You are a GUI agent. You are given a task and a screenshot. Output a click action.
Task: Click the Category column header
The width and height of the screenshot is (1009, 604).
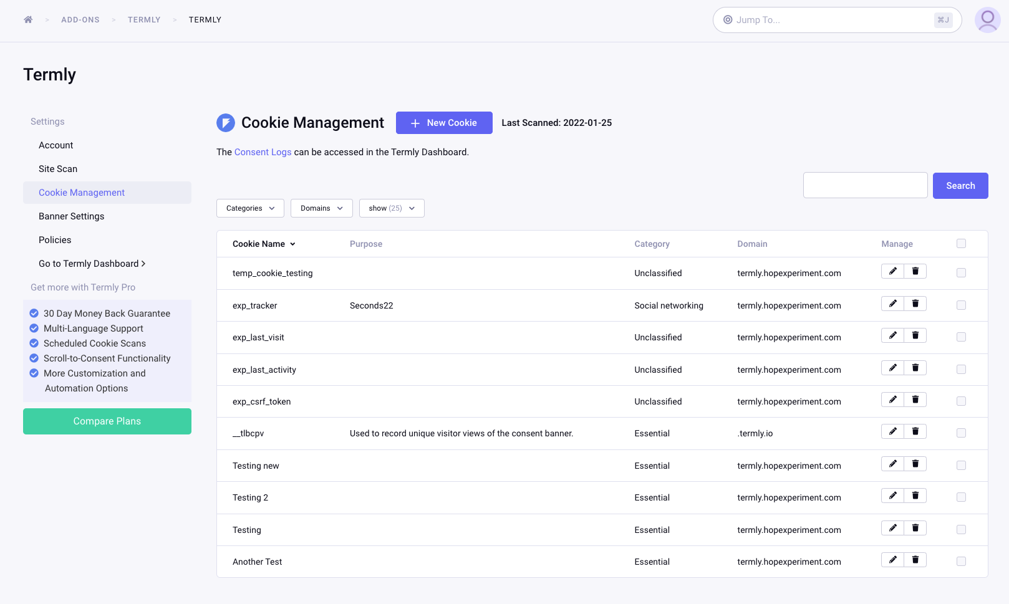(x=652, y=244)
